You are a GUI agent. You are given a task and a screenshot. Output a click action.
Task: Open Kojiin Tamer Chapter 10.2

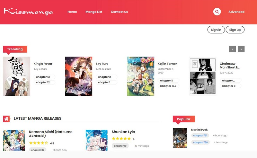[x=168, y=86]
